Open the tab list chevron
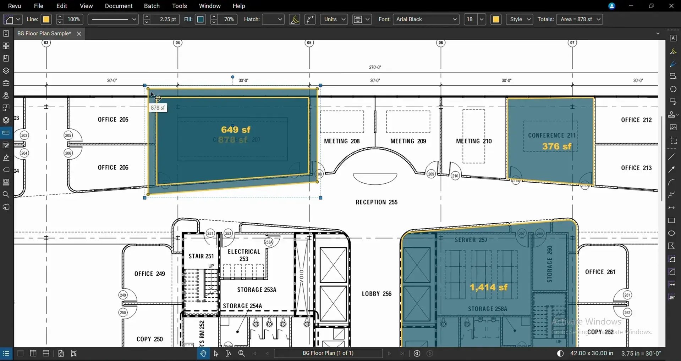Viewport: 681px width, 361px height. click(x=658, y=34)
